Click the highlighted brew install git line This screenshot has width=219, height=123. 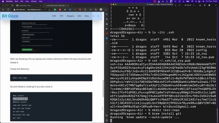tap(21, 99)
